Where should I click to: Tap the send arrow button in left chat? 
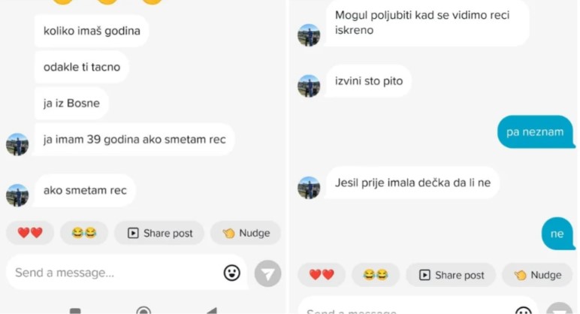[267, 273]
